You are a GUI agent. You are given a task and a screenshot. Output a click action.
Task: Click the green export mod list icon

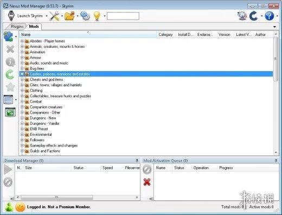pos(10,112)
